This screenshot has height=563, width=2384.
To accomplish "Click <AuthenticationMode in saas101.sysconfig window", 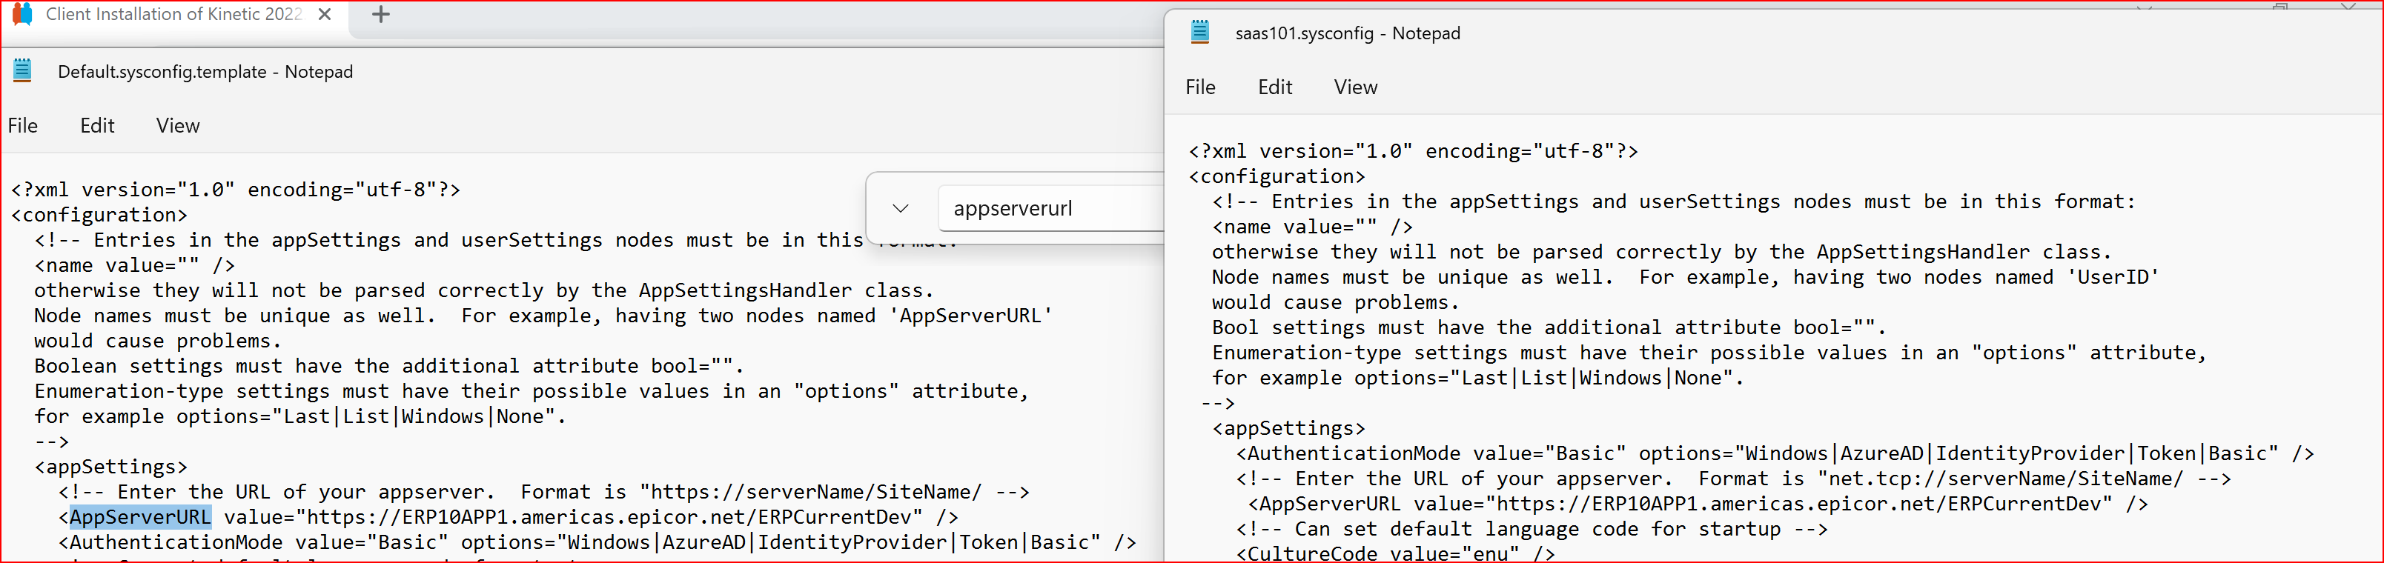I will coord(1348,453).
